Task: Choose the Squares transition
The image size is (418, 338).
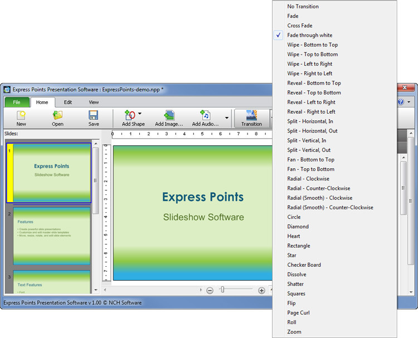Action: 334,294
